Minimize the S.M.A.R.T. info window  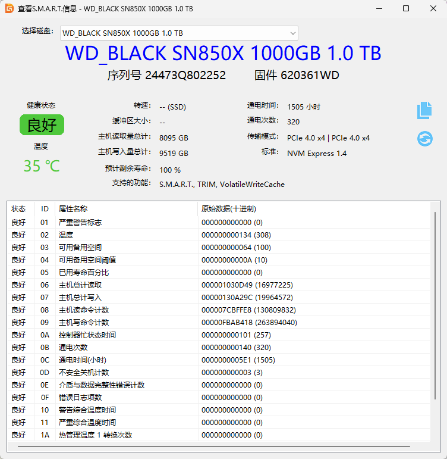379,8
